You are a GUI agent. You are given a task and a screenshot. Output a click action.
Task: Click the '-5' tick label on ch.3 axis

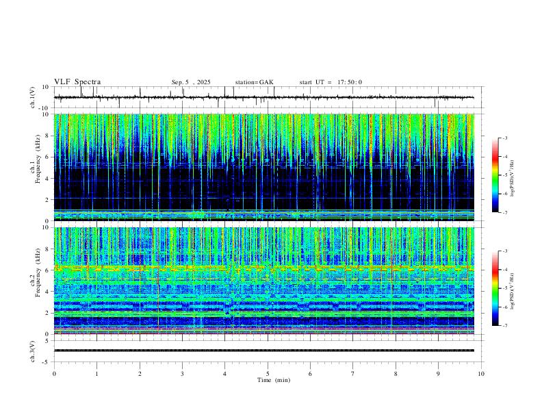tap(47, 362)
